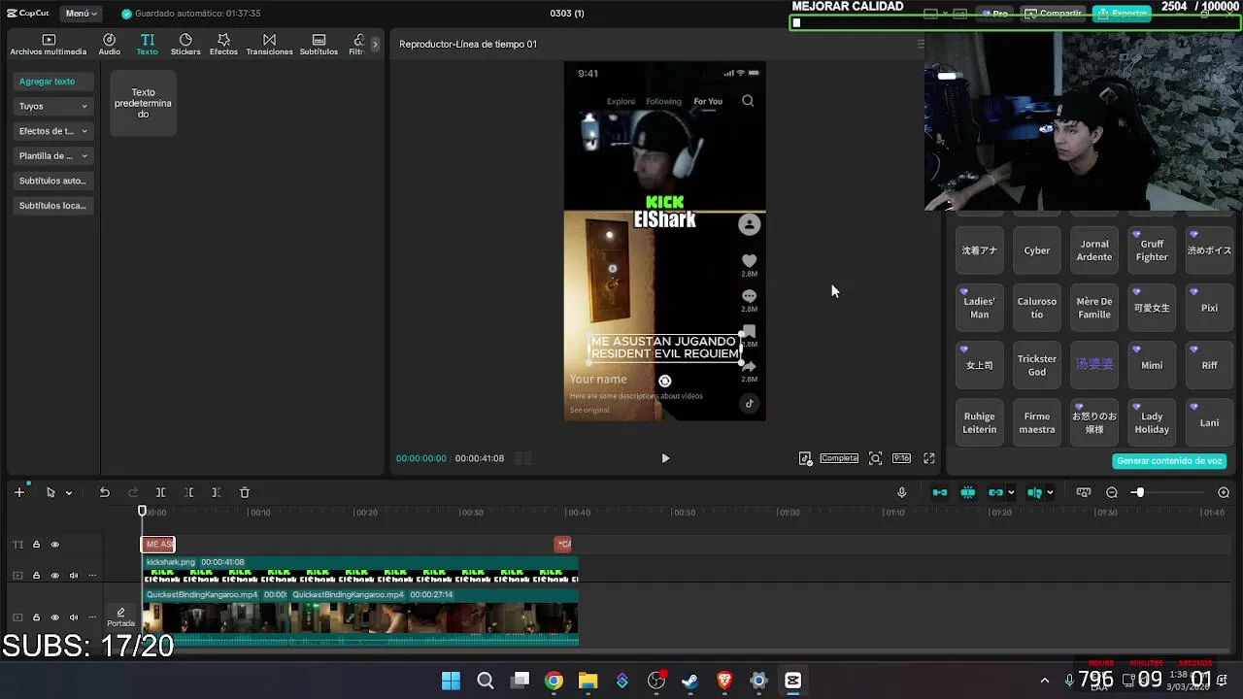Select the ME AS text clip

coord(158,545)
